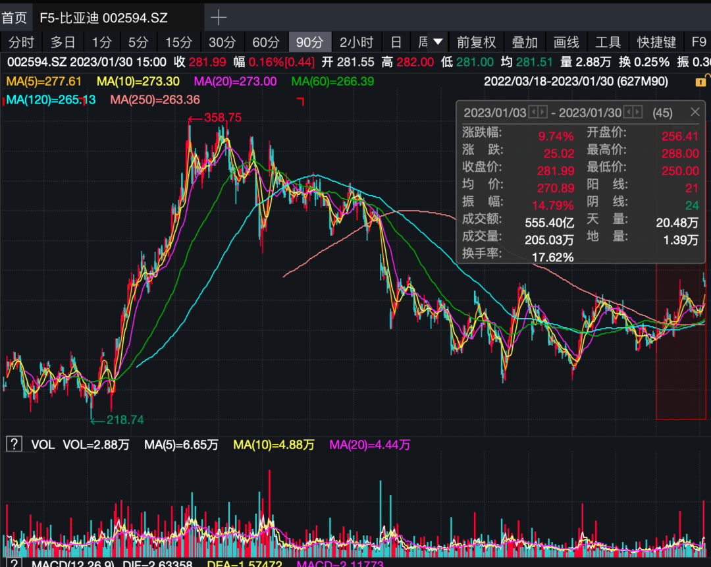Step end date 2023/01/30 backward
The width and height of the screenshot is (711, 567).
tap(629, 112)
